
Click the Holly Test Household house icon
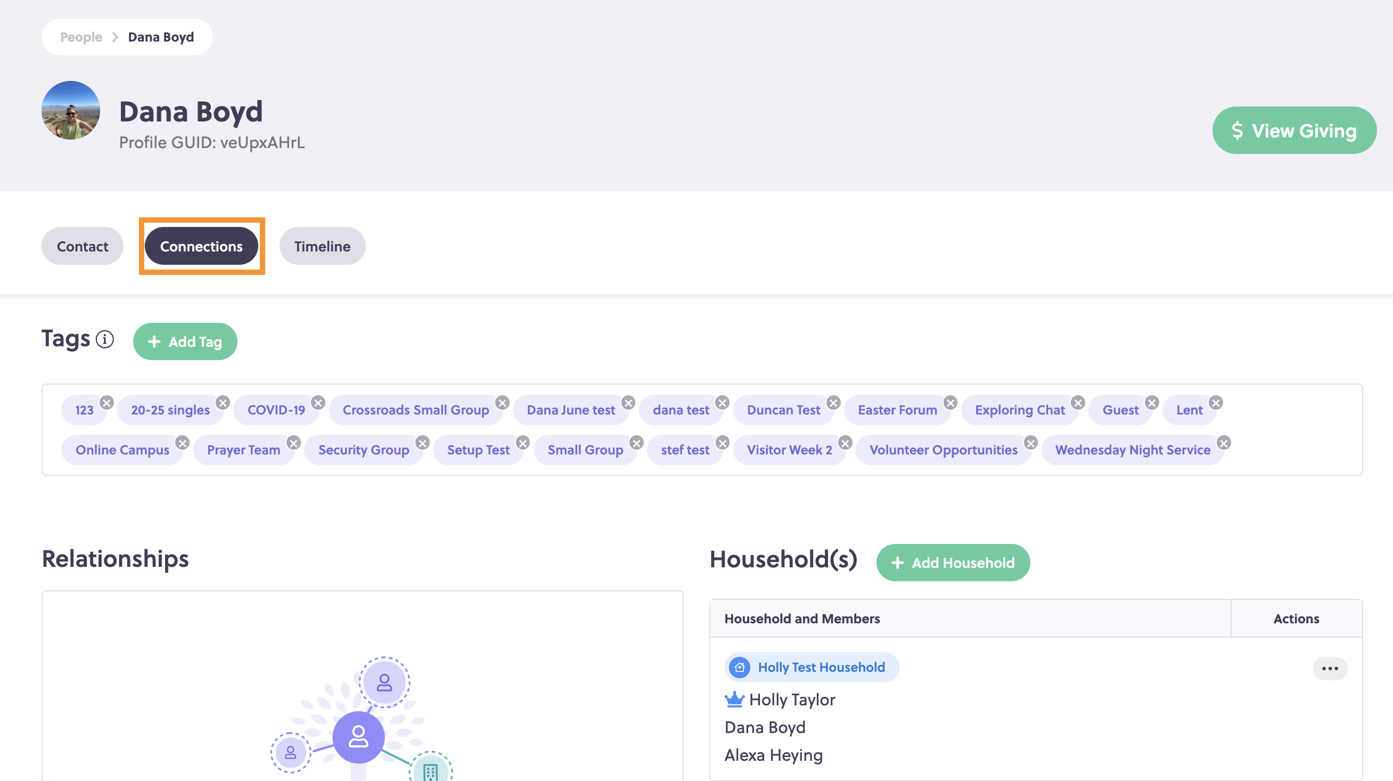coord(739,668)
